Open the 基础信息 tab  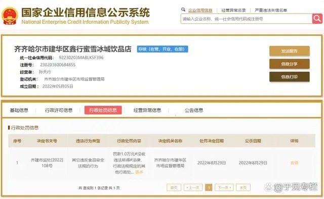tap(19, 110)
